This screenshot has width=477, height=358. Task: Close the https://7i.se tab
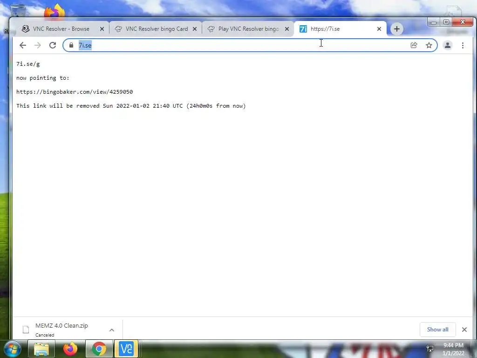pyautogui.click(x=379, y=29)
